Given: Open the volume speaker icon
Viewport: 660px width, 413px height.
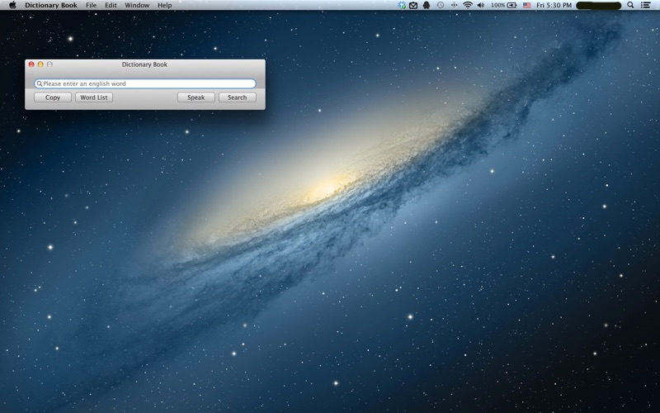Looking at the screenshot, I should 480,5.
